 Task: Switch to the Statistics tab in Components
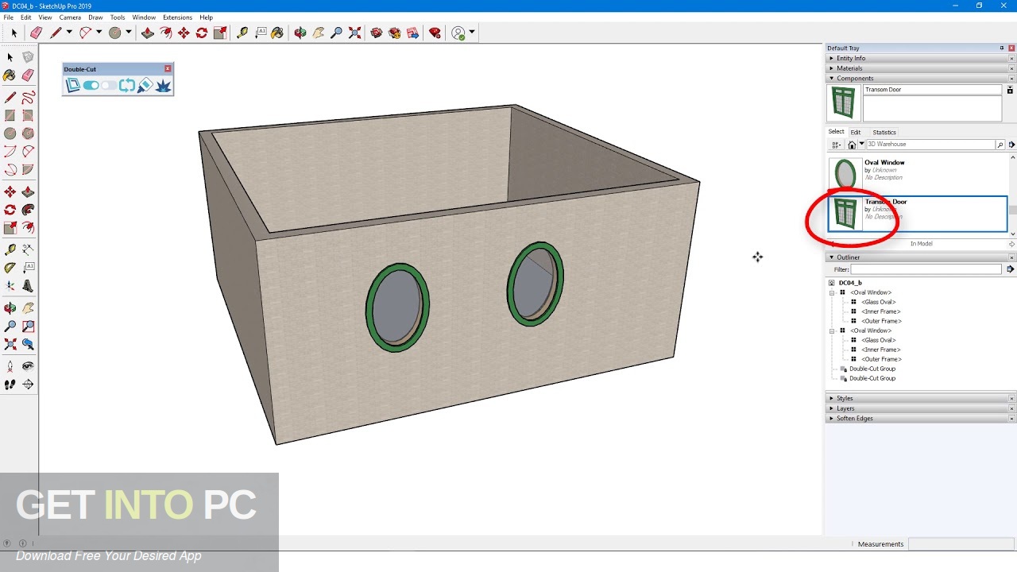pyautogui.click(x=884, y=133)
